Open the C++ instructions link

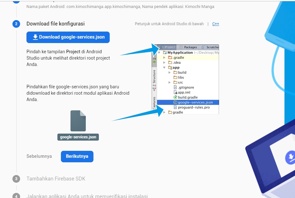click(x=216, y=24)
